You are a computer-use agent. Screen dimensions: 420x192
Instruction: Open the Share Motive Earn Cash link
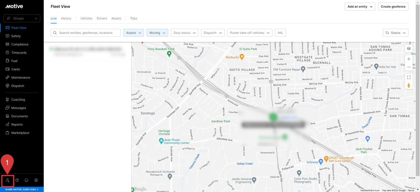click(x=22, y=189)
